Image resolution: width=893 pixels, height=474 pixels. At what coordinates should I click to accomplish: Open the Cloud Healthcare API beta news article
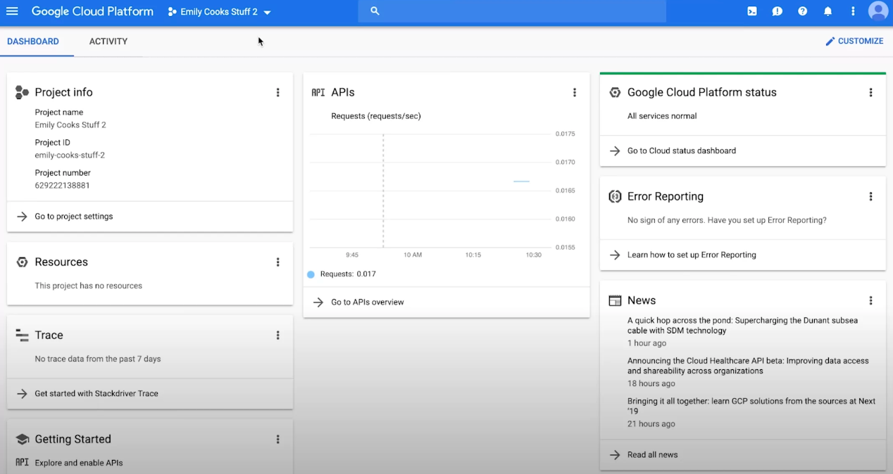coord(748,366)
